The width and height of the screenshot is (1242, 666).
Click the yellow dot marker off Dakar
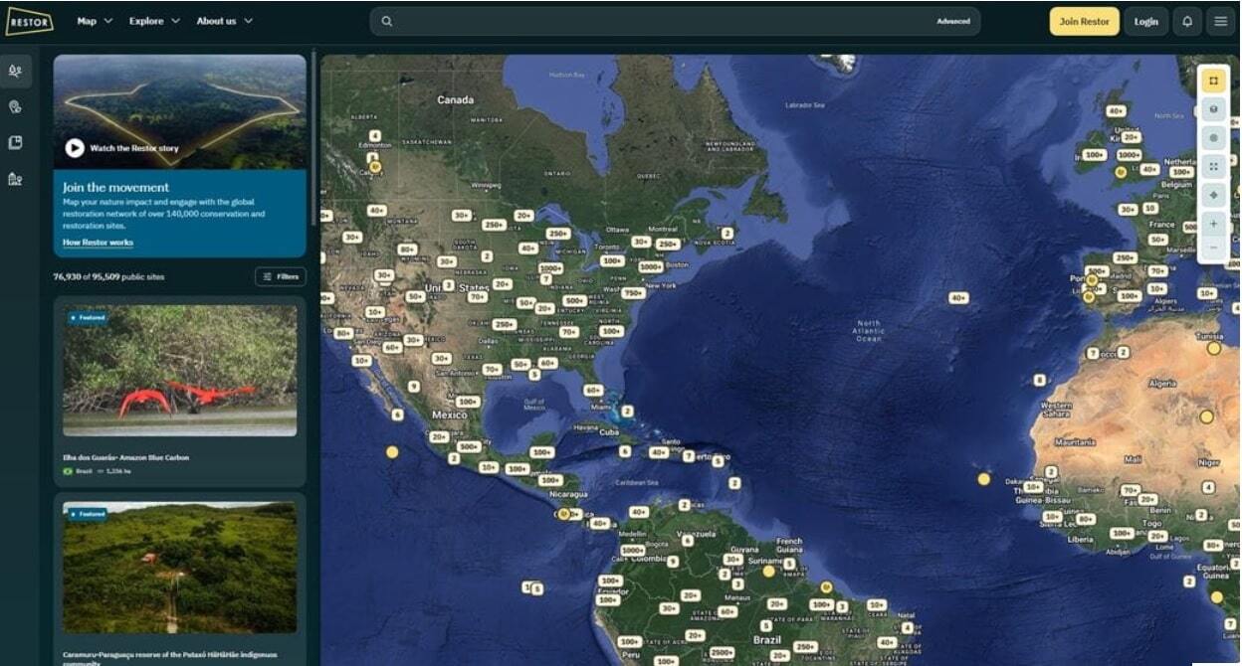tap(983, 479)
